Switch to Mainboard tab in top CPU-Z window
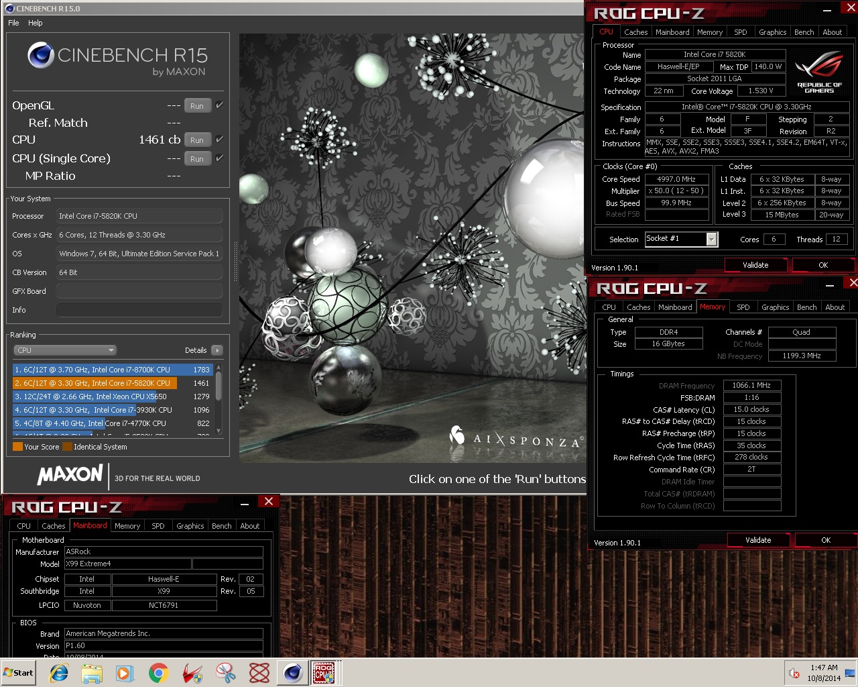The image size is (858, 687). click(x=672, y=32)
